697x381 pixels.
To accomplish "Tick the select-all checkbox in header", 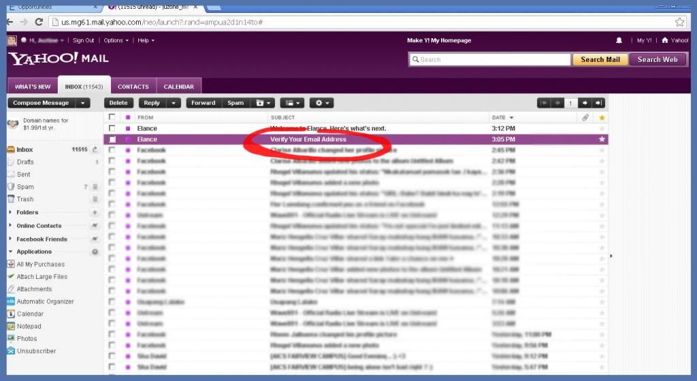I will [x=112, y=117].
